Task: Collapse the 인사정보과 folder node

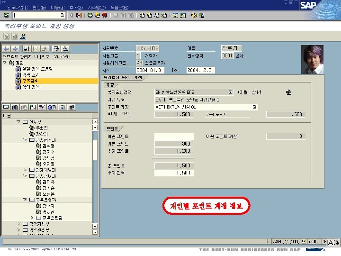Action: click(x=25, y=140)
